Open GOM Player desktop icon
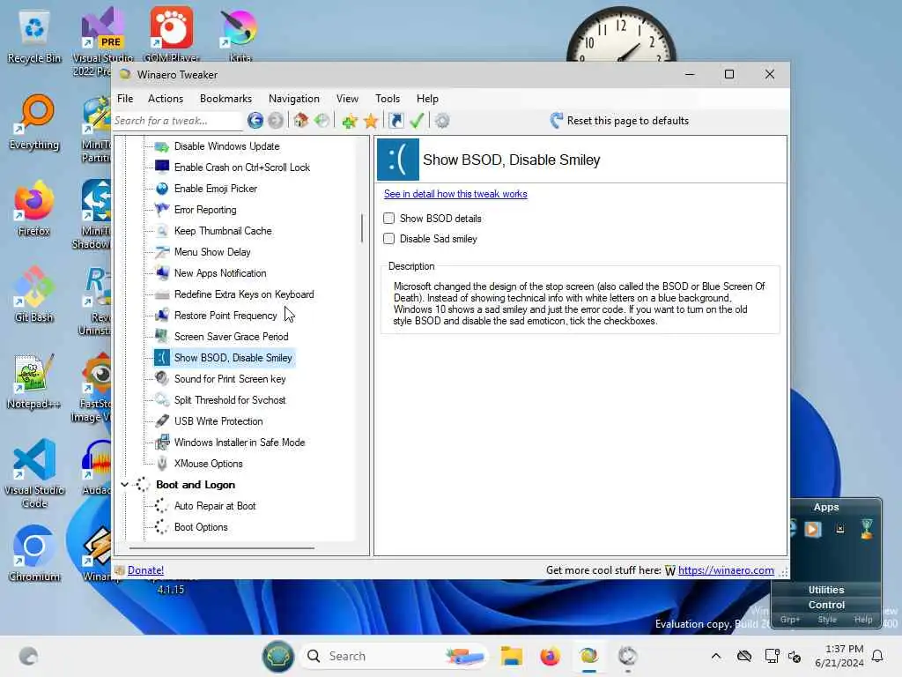Image resolution: width=902 pixels, height=677 pixels. 172,34
